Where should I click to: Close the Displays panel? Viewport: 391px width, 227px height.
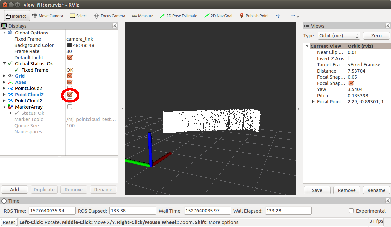(x=115, y=26)
